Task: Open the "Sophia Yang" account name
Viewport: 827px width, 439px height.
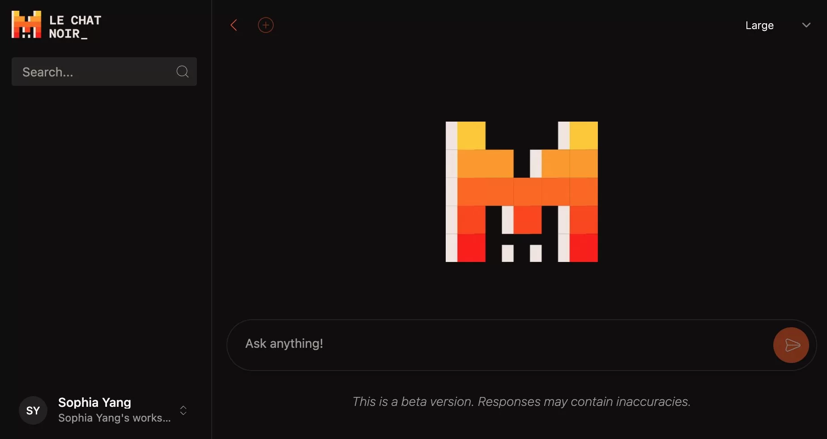Action: tap(94, 402)
